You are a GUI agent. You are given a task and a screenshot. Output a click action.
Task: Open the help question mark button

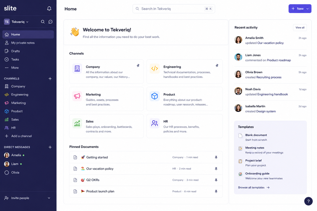[308, 201]
